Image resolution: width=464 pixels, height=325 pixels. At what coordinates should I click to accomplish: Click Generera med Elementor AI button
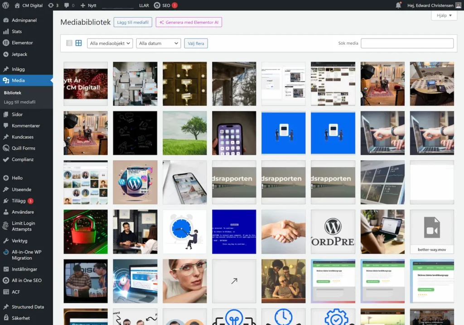(189, 22)
